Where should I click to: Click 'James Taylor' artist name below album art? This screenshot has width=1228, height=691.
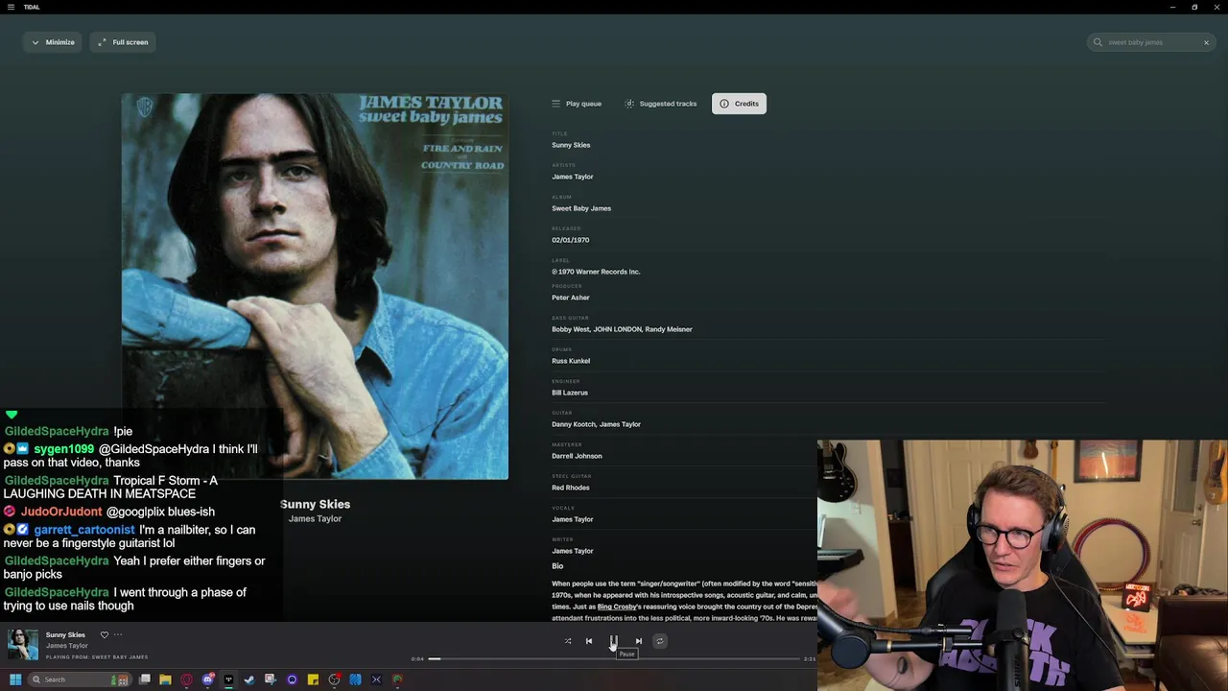click(315, 519)
